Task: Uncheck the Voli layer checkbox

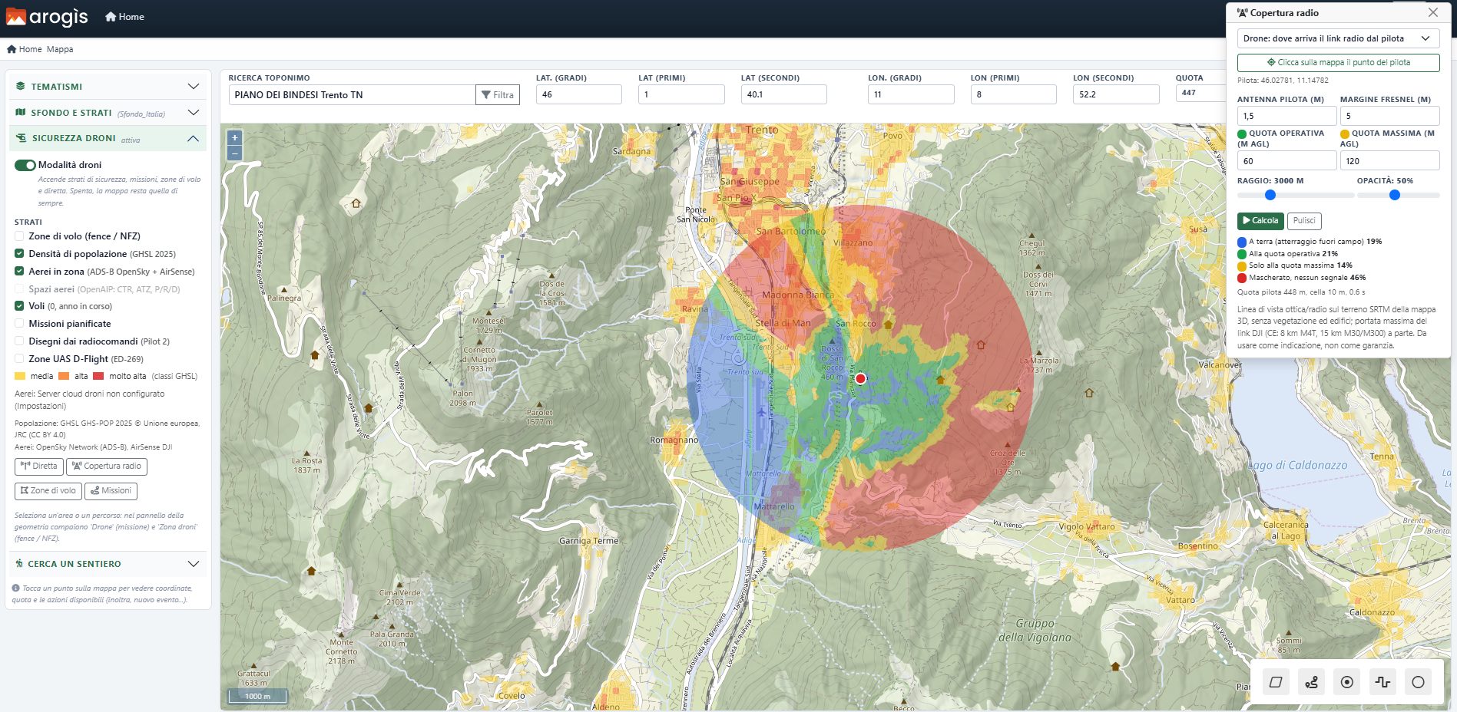Action: [x=19, y=305]
